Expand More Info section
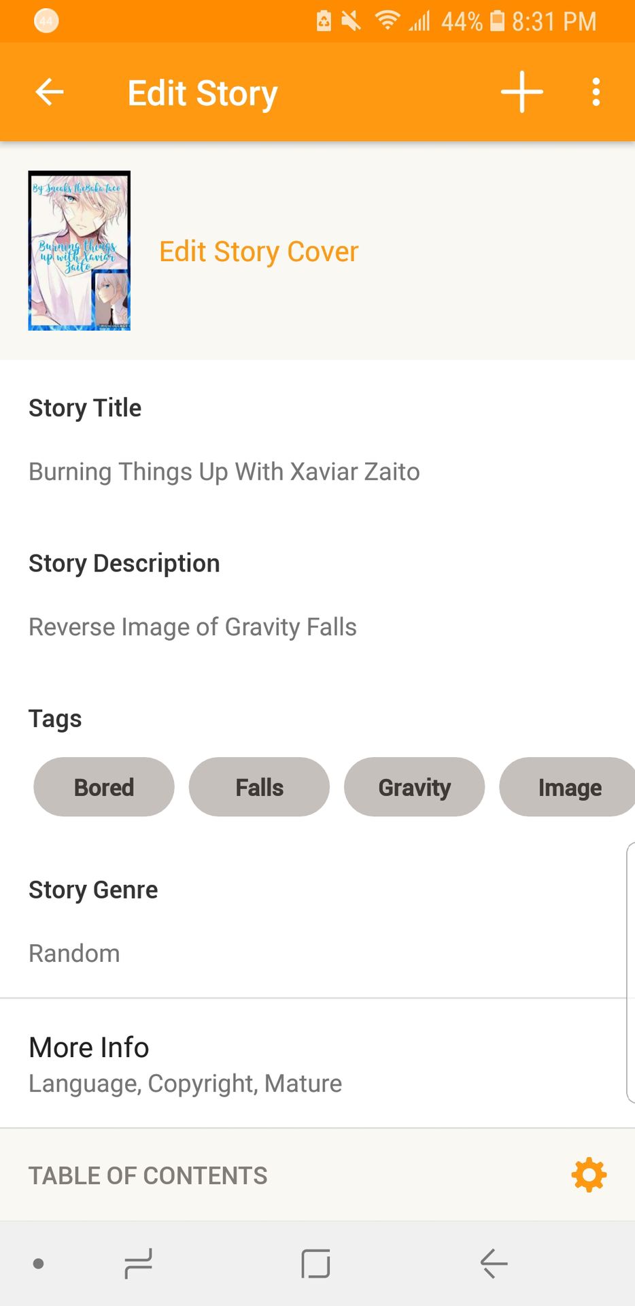Viewport: 635px width, 1306px height. 317,1064
